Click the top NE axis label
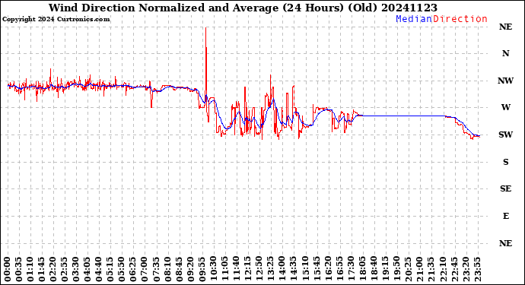This screenshot has height=285, width=525. pyautogui.click(x=505, y=27)
